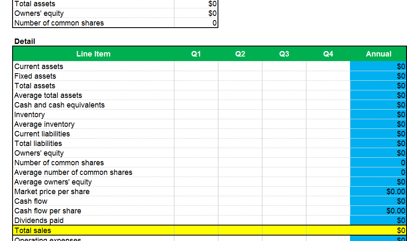Click the Annual value for Market price per share
407x241 pixels.
pos(378,192)
